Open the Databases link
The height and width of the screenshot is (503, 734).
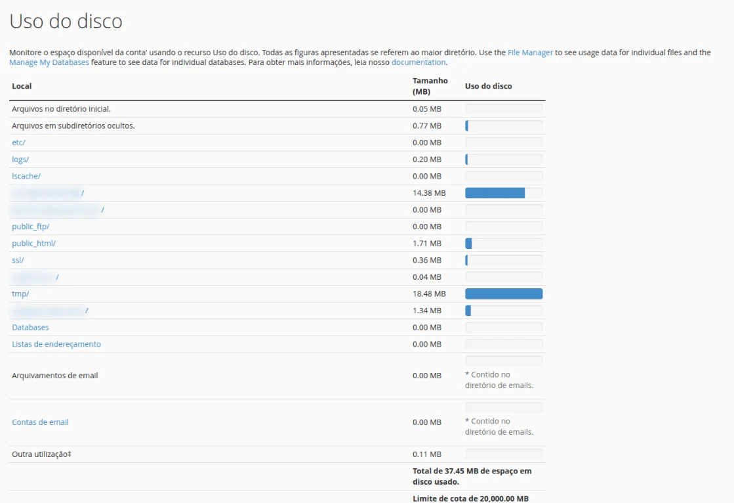tap(30, 327)
